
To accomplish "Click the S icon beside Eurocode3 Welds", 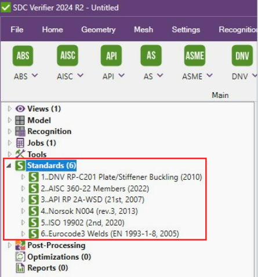I will (x=34, y=234).
